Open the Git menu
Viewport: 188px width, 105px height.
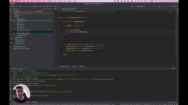[x=64, y=1]
